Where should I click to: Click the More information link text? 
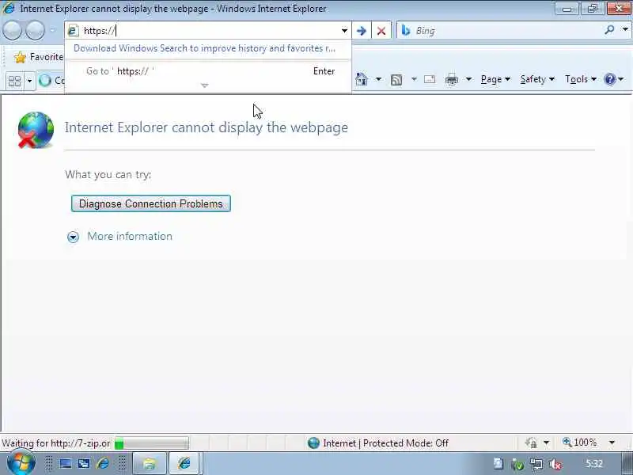point(130,236)
